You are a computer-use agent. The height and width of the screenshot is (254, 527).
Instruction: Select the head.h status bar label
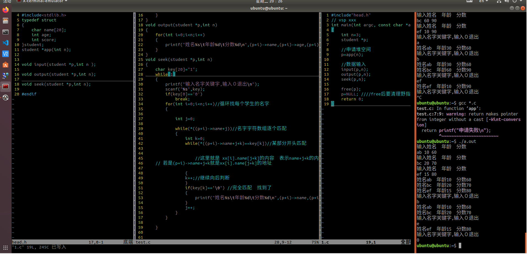pyautogui.click(x=19, y=242)
